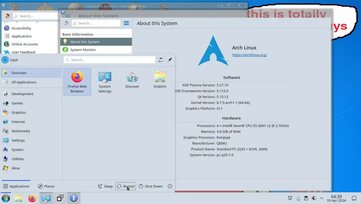Image resolution: width=361 pixels, height=204 pixels.
Task: Click the launcher search field
Action: pyautogui.click(x=109, y=60)
